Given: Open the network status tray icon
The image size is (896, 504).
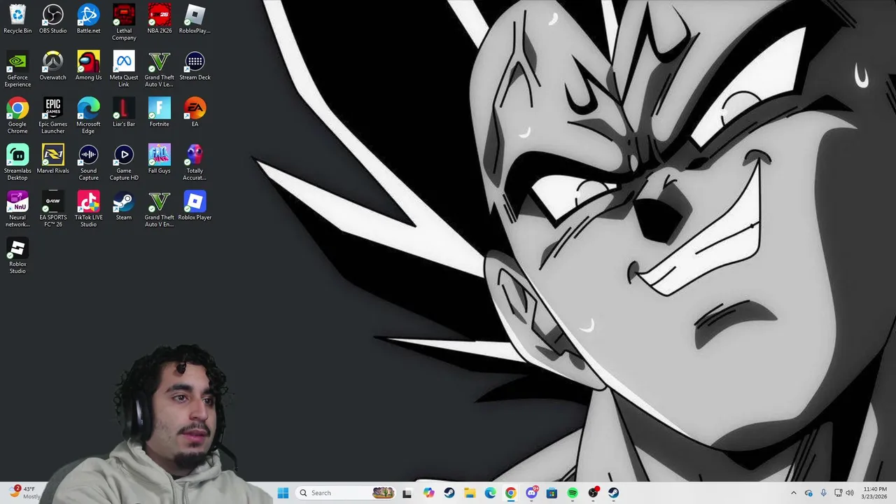Looking at the screenshot, I should 838,493.
